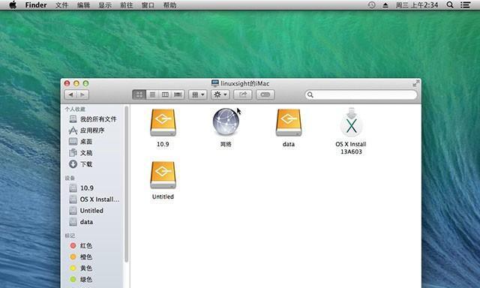480x288 pixels.
Task: Select the data drive icon
Action: pyautogui.click(x=289, y=122)
